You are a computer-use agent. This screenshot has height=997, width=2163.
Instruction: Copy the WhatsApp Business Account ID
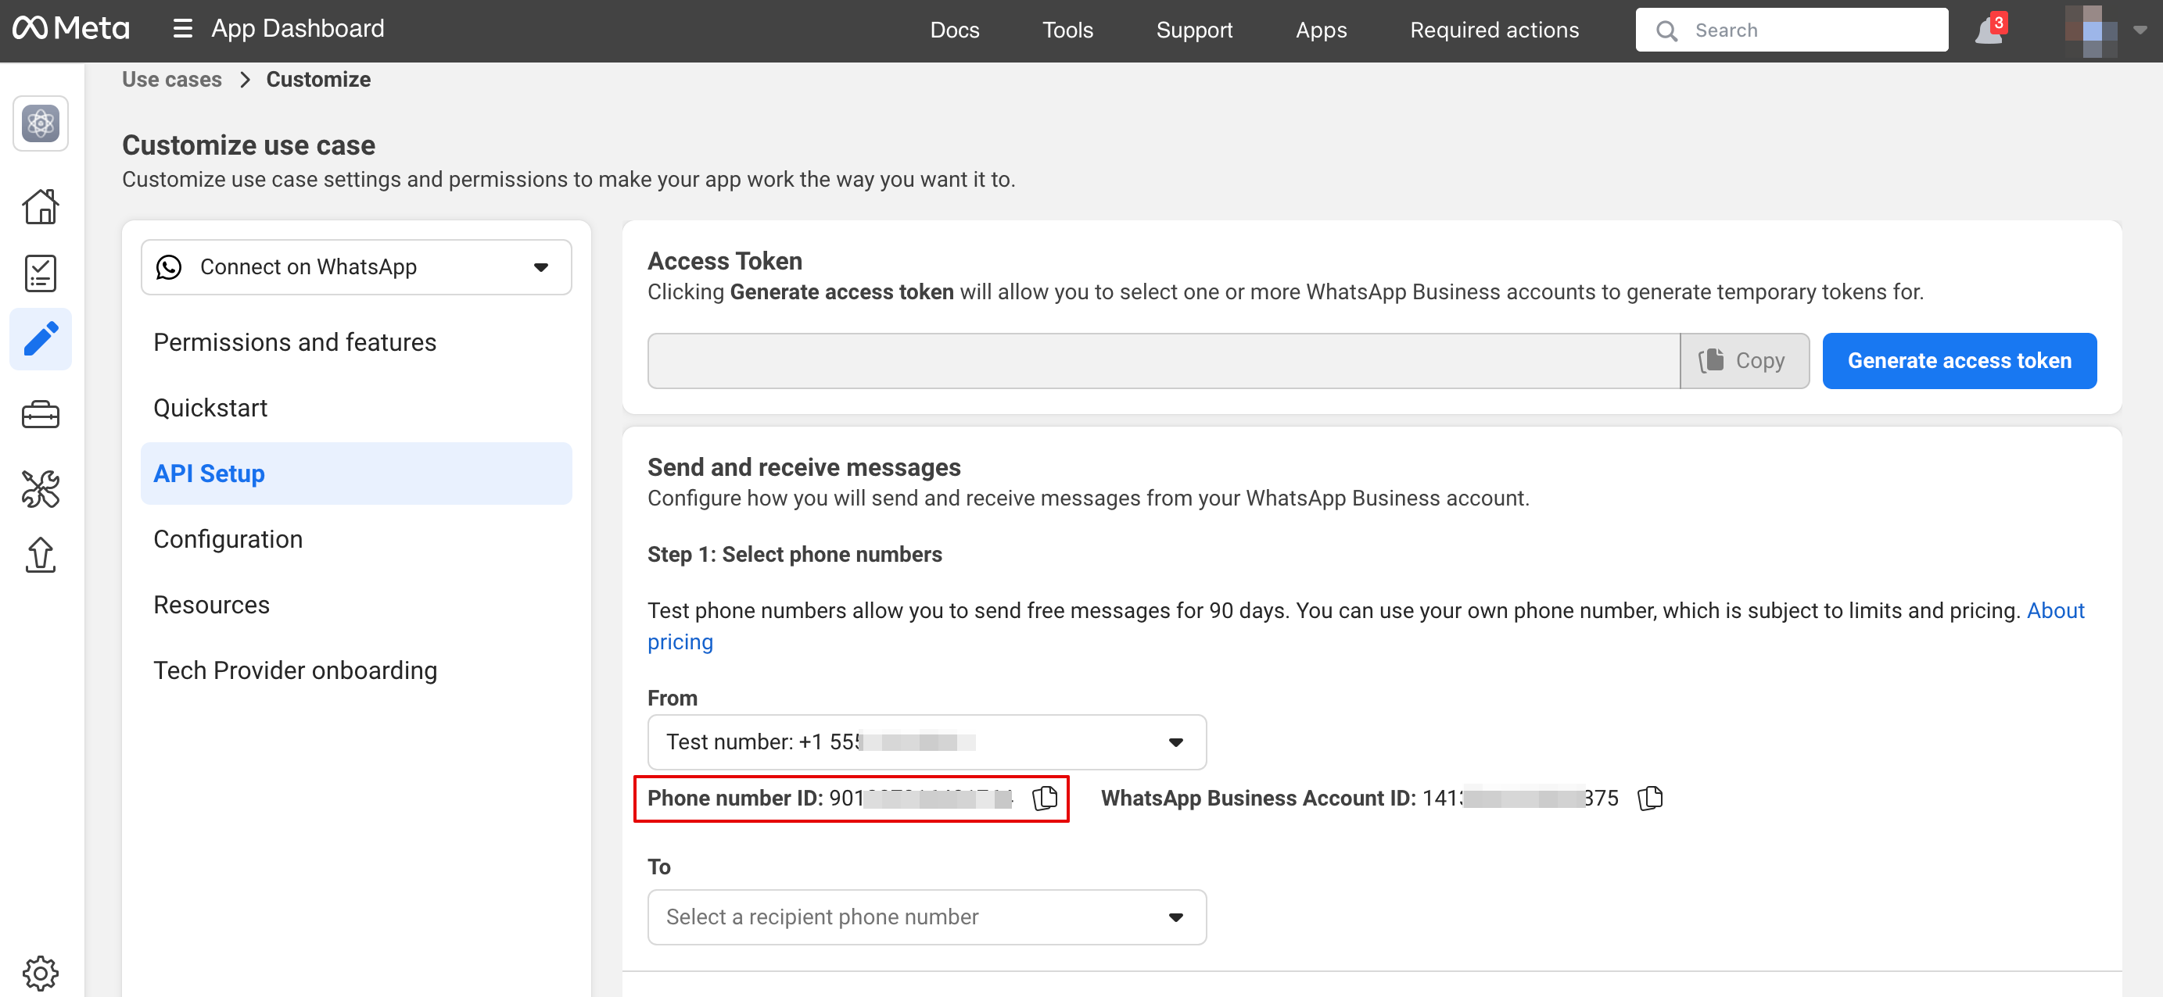[1650, 797]
